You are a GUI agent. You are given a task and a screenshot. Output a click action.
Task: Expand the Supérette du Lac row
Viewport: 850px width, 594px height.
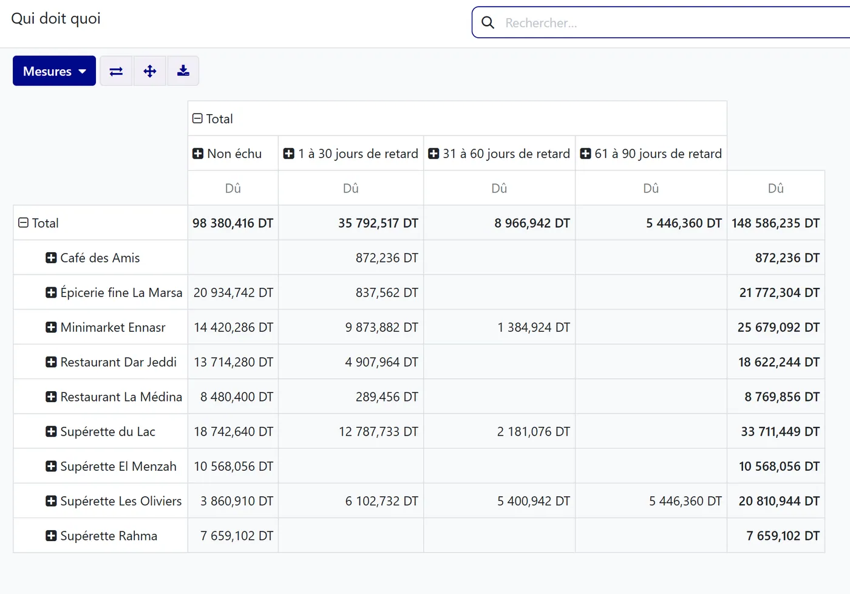(x=100, y=431)
